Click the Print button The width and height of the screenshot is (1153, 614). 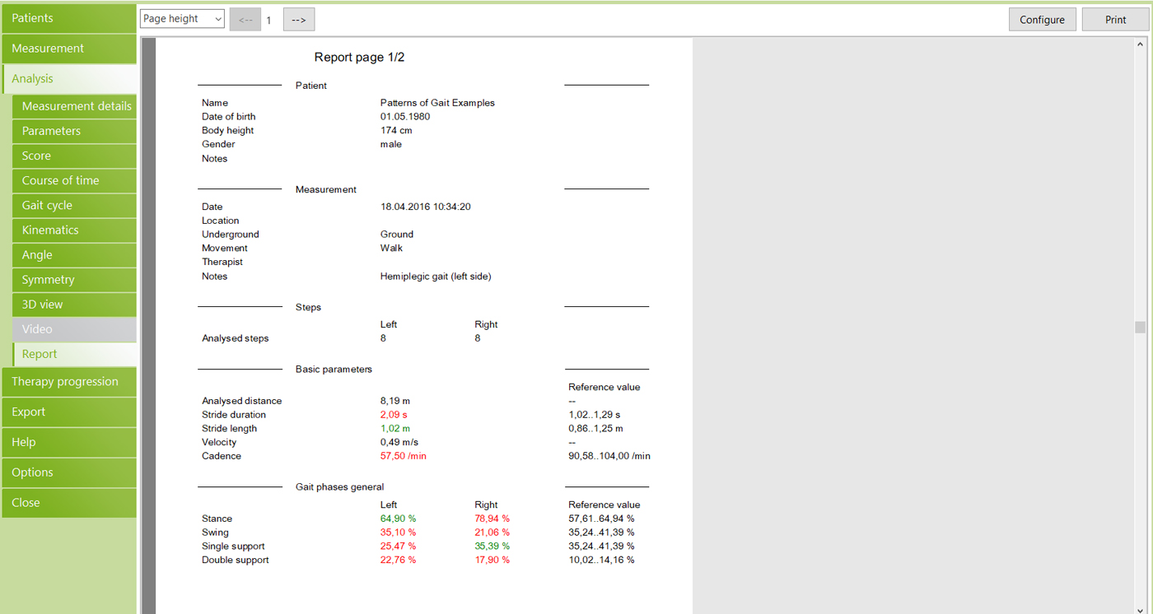pos(1116,20)
